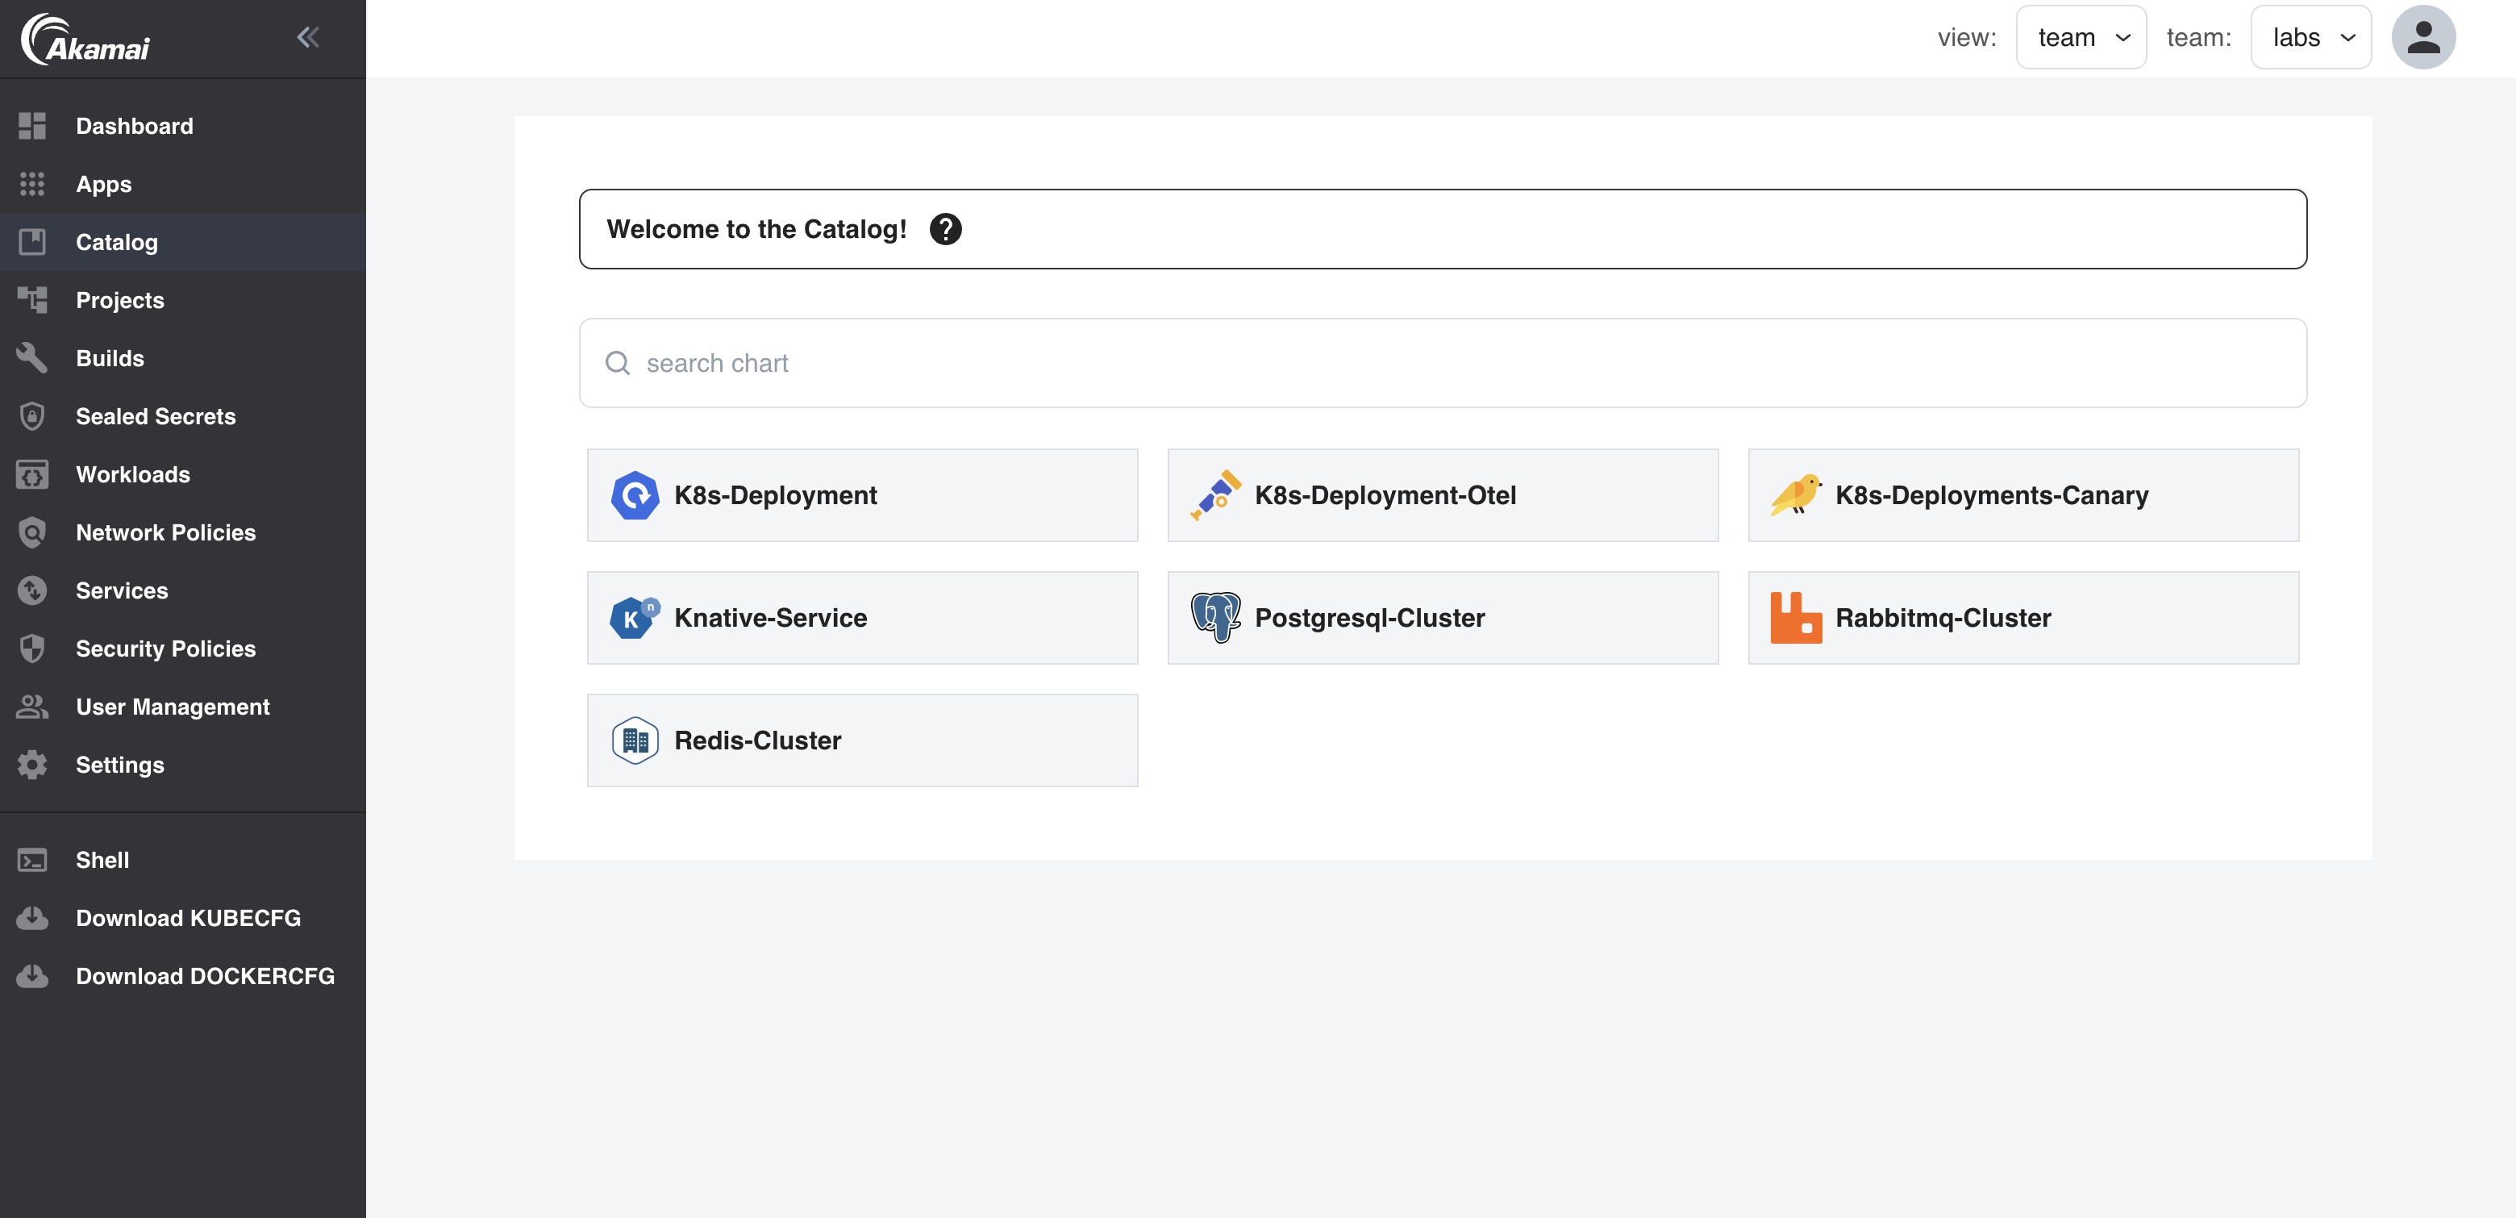
Task: Open the Postgresql-Cluster chart icon
Action: tap(1216, 616)
